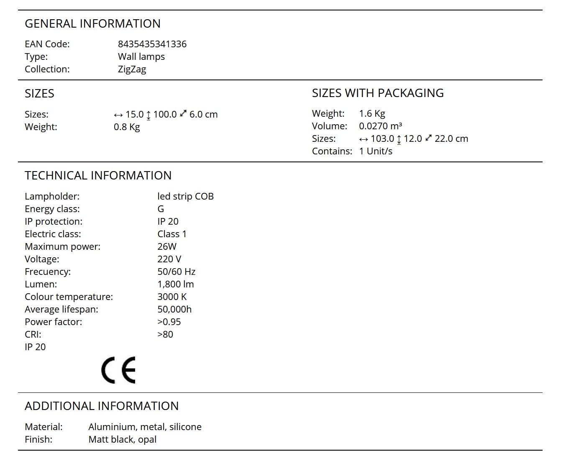Click the 'IP 20' IP protection value
The height and width of the screenshot is (451, 571).
click(168, 221)
